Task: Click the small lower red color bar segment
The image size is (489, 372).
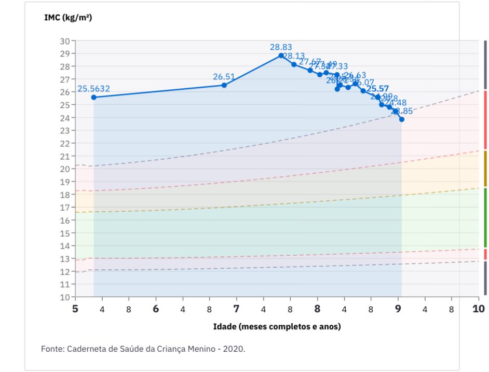Action: pos(485,254)
